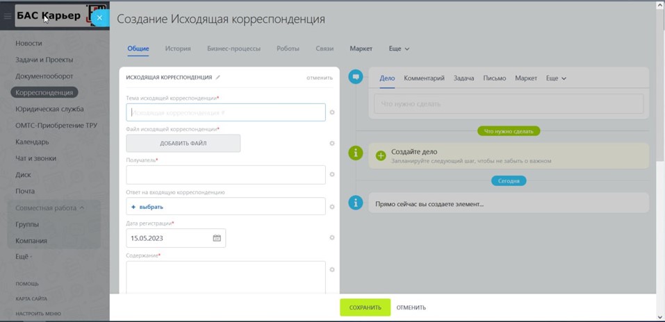Click the ДОБАВИТЬ ФАЙЛ button

click(x=183, y=144)
